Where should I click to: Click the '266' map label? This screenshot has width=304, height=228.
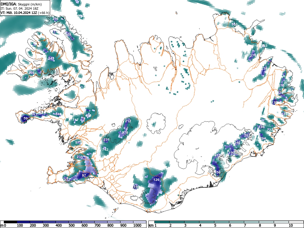click(31, 73)
